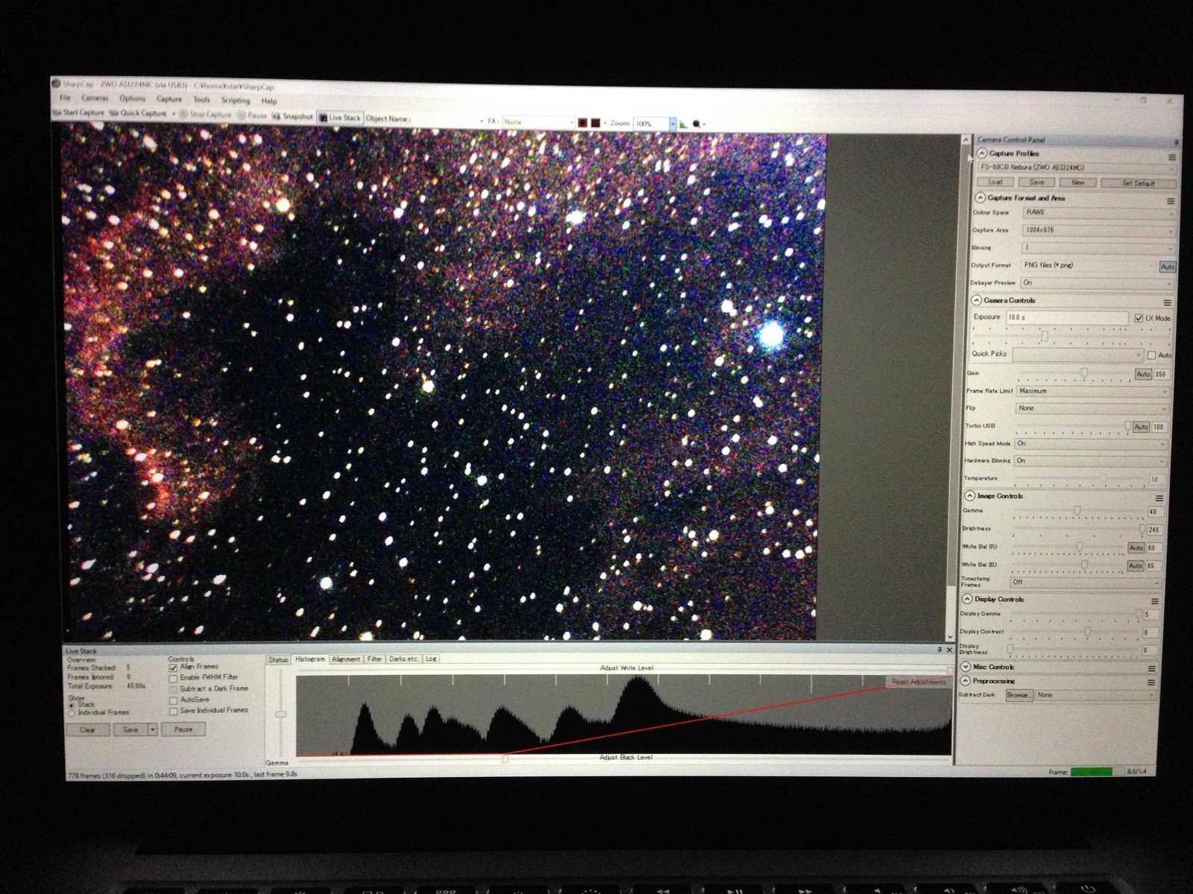Image resolution: width=1193 pixels, height=894 pixels.
Task: Click the reticule overlay icon in toolbar
Action: [x=696, y=124]
